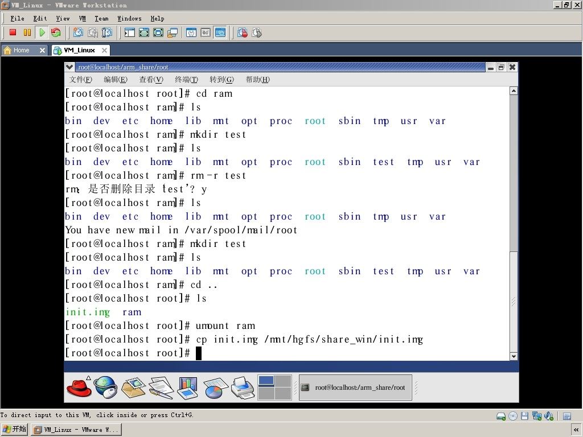Open terminal 终端(T) menu
The image size is (583, 437).
click(x=186, y=79)
